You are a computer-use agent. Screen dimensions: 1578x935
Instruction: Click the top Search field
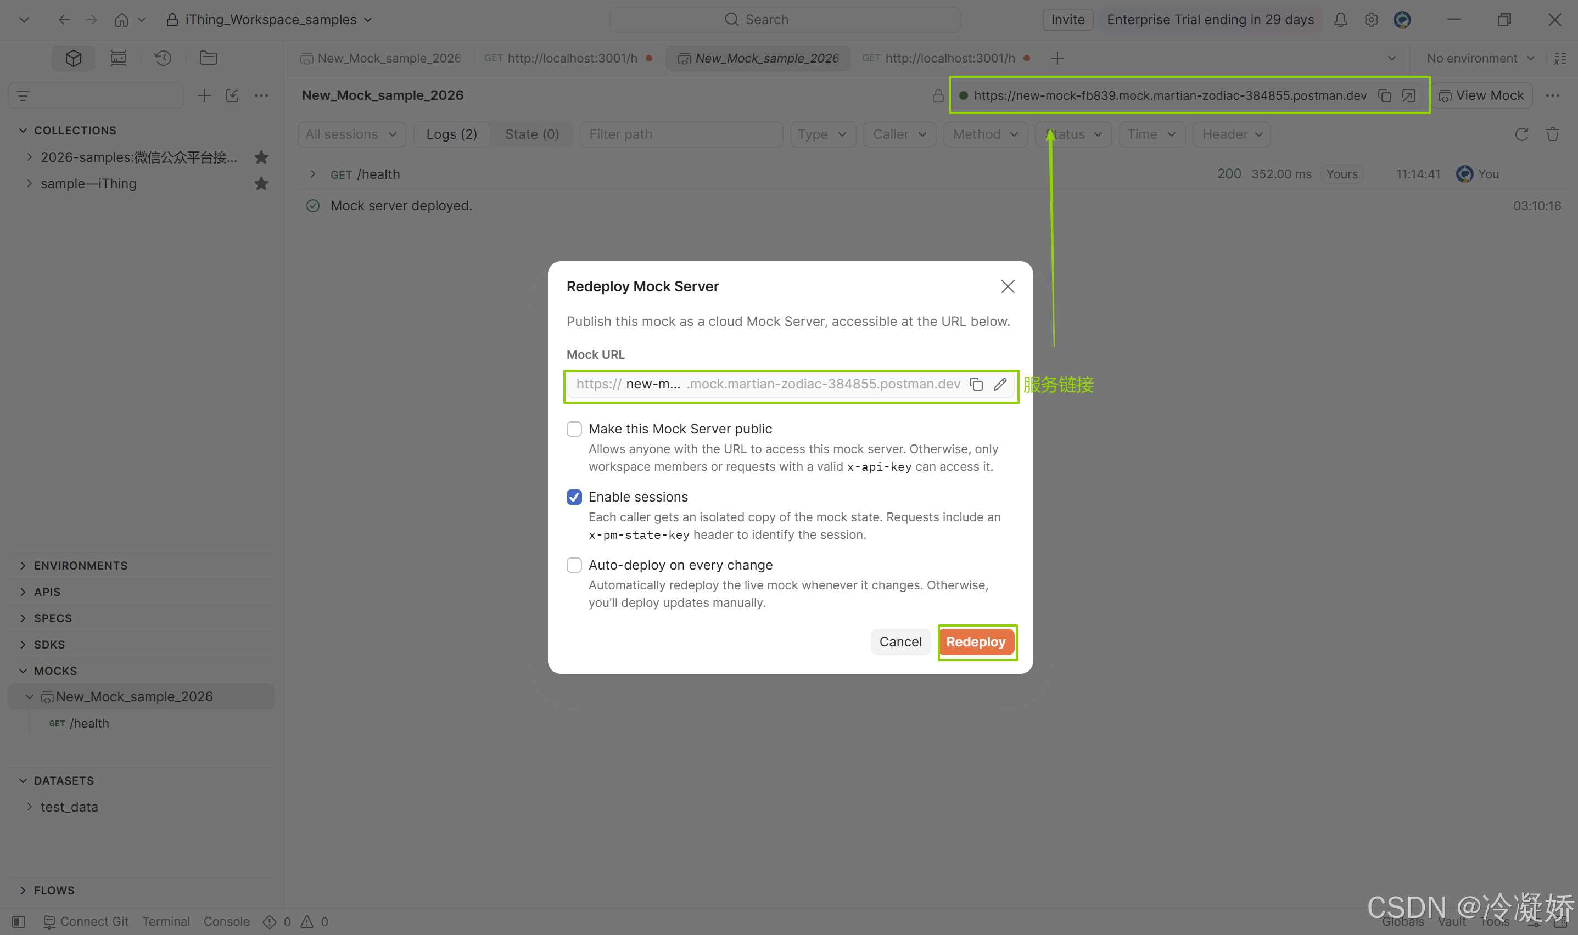click(x=784, y=20)
